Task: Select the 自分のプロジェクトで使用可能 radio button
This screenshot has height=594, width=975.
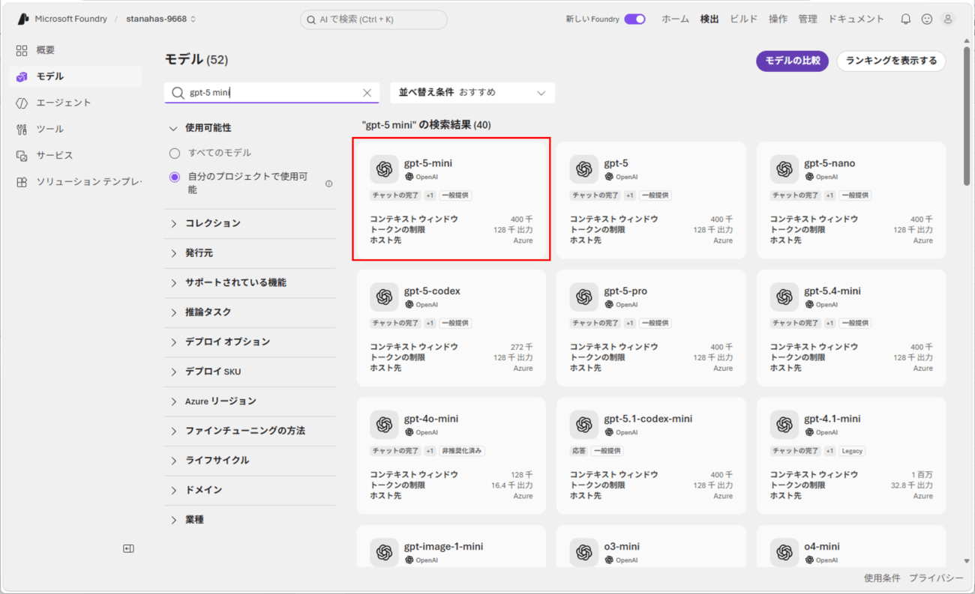Action: click(175, 177)
